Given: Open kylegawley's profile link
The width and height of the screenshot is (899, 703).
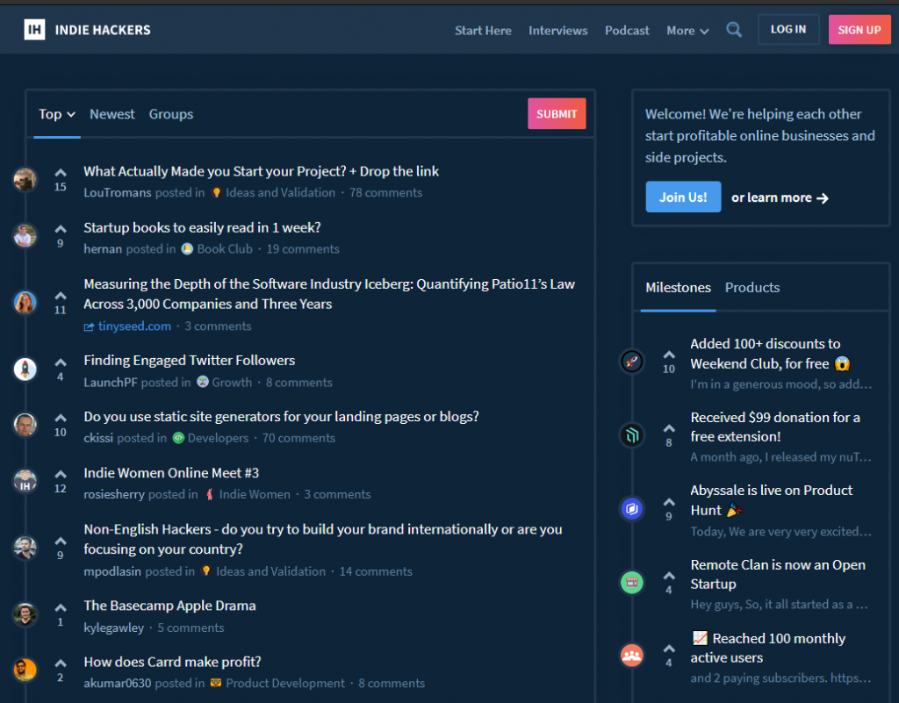Looking at the screenshot, I should tap(113, 628).
